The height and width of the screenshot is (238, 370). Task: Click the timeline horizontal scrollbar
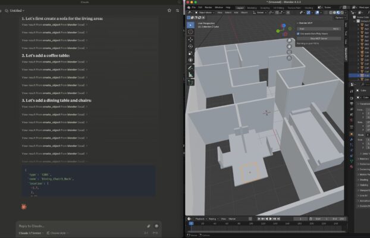point(265,232)
